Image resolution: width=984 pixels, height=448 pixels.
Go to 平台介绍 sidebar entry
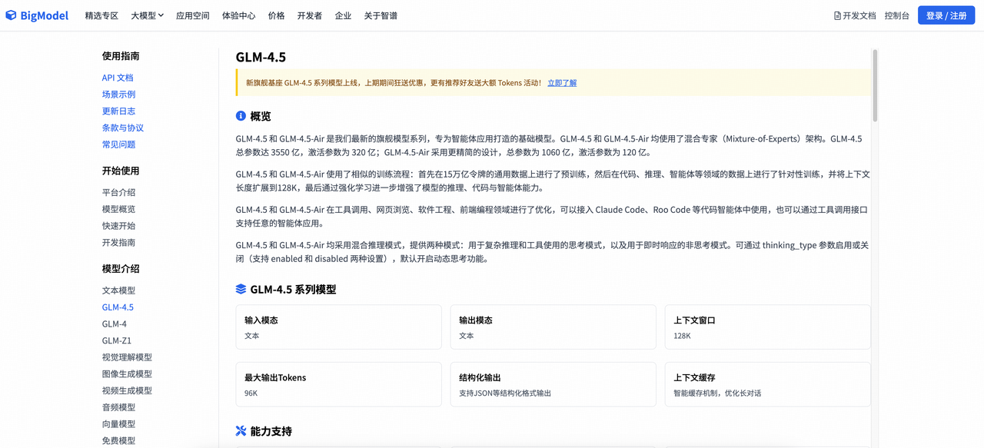coord(119,193)
